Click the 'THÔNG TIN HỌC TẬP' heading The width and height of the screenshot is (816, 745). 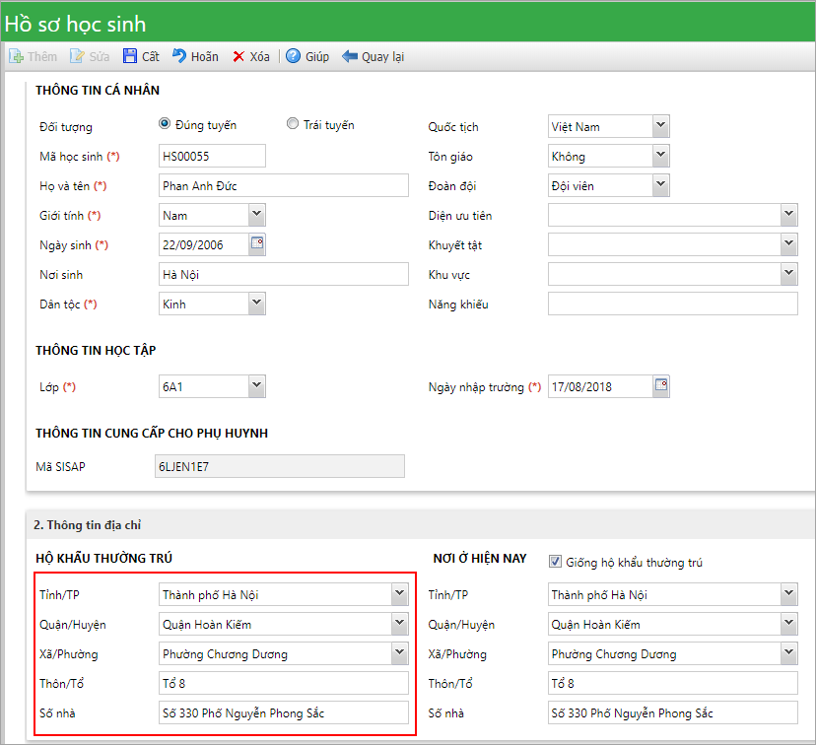(x=96, y=350)
